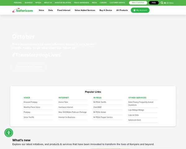Viewport: 186px width, 149px height.
Task: Click the Popular Links title
Action: coord(93,92)
